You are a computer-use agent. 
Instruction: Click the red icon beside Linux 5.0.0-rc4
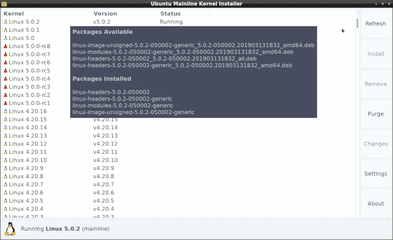[5, 79]
